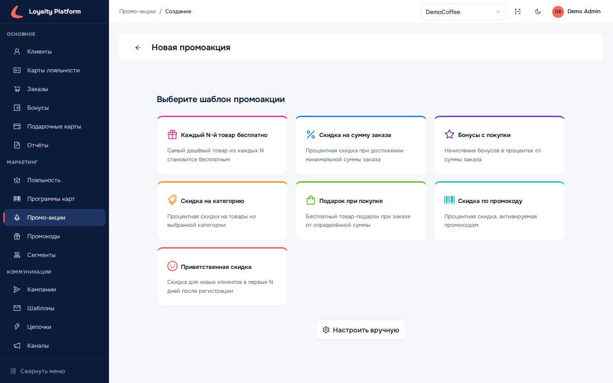This screenshot has height=383, width=613.
Task: Select the Подарок при покупке title
Action: point(351,201)
